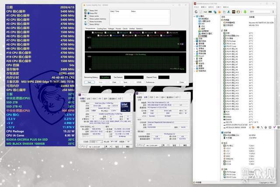Click the left CPU-Z window title icon
The width and height of the screenshot is (280, 187).
coord(80,95)
